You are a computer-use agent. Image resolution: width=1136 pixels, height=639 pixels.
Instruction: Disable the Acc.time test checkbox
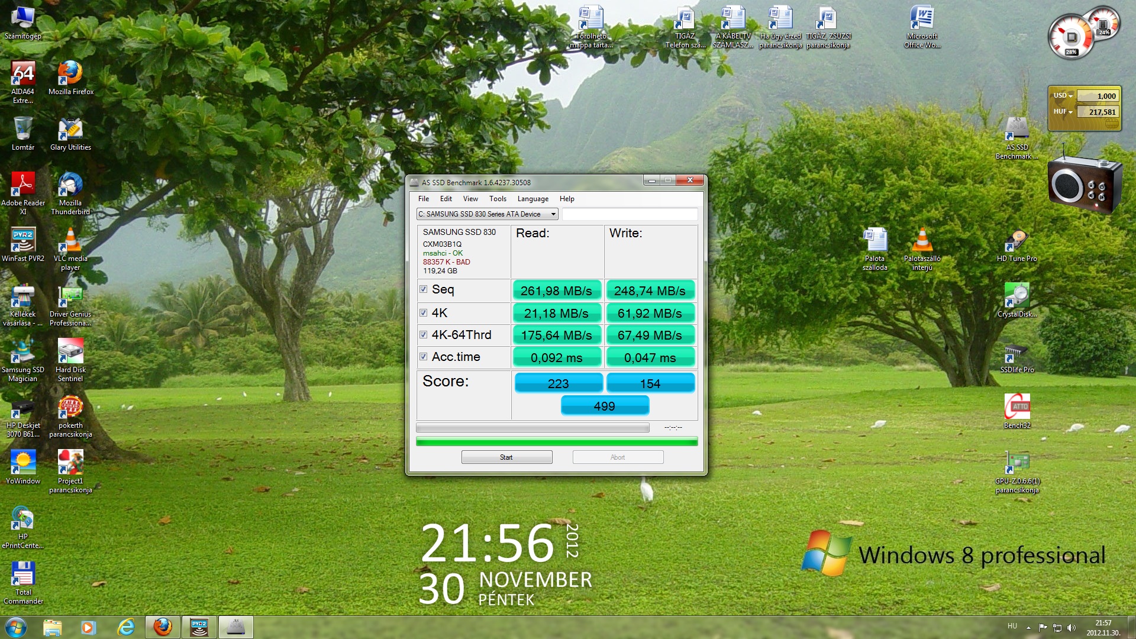point(423,357)
